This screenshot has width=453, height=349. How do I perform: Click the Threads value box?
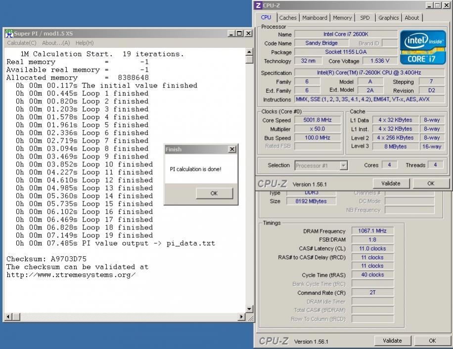pyautogui.click(x=435, y=165)
